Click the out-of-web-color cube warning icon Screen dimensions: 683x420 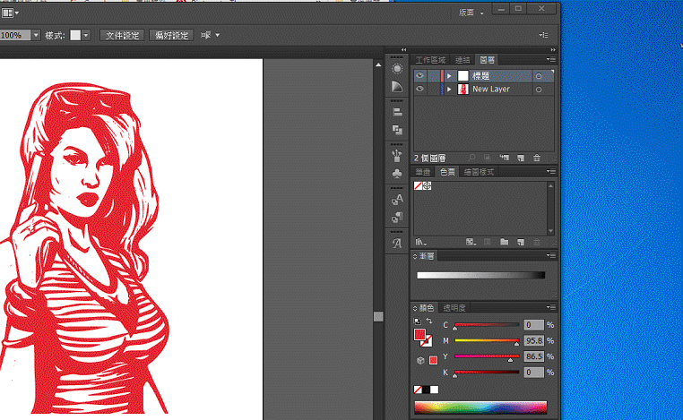tap(420, 360)
